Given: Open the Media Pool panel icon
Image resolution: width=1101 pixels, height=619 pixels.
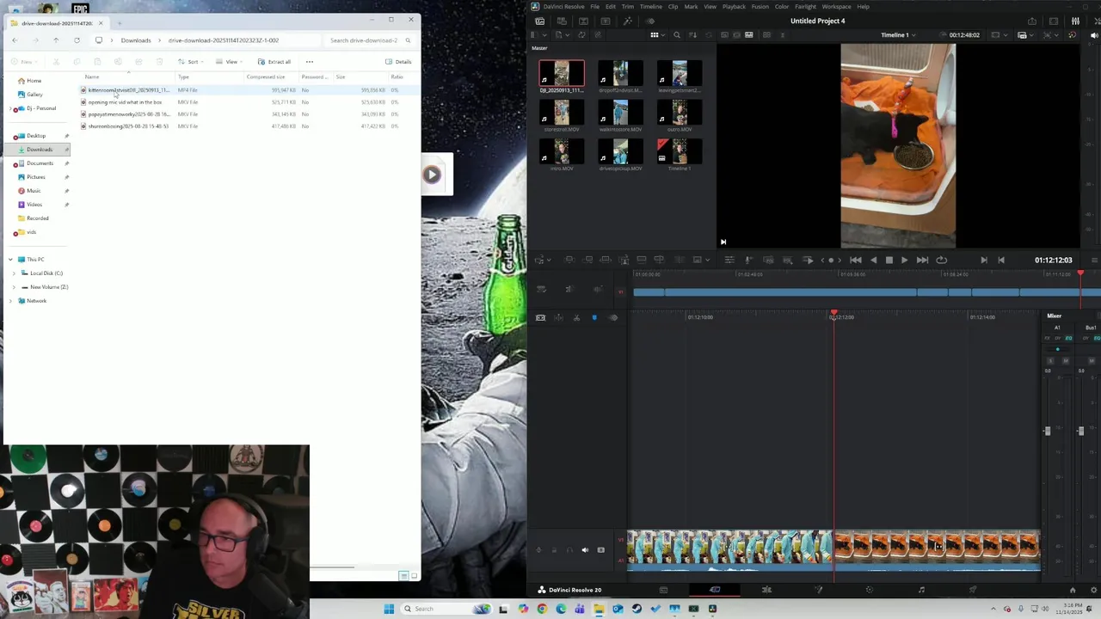Looking at the screenshot, I should 539,21.
